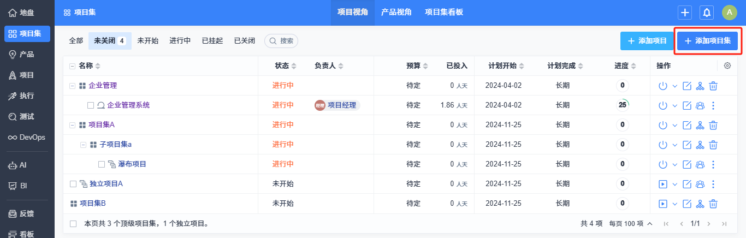Switch to 项目集看板 tab

(x=444, y=12)
